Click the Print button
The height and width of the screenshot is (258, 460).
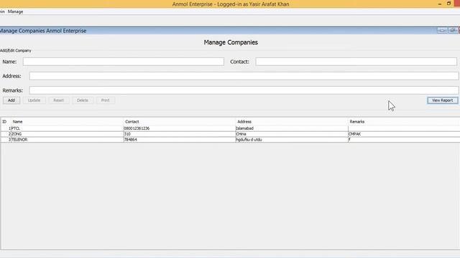coord(106,100)
